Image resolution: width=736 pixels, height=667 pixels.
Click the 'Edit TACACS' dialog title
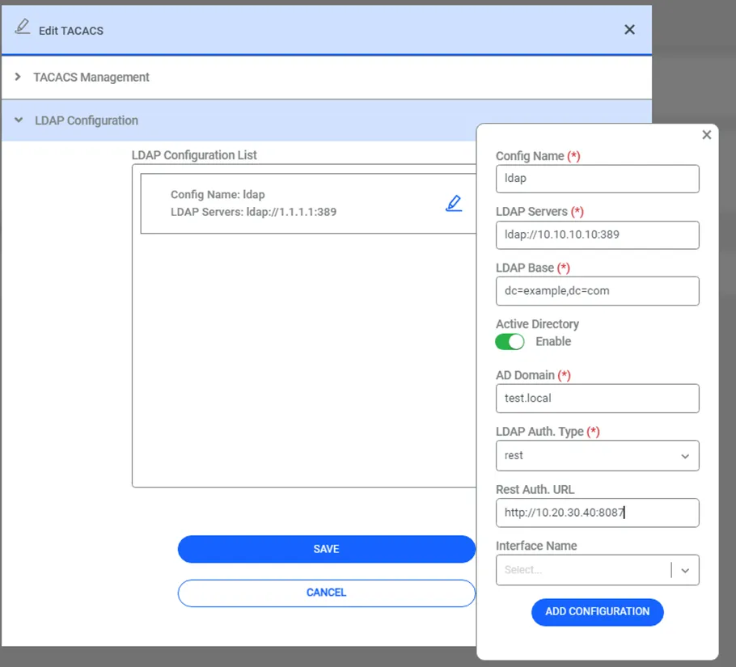pyautogui.click(x=71, y=31)
